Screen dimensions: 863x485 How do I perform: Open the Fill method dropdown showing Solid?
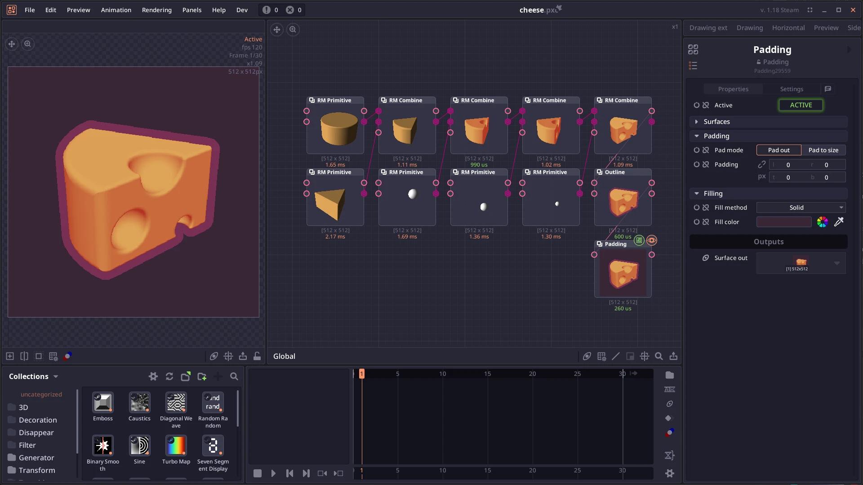[x=801, y=207]
